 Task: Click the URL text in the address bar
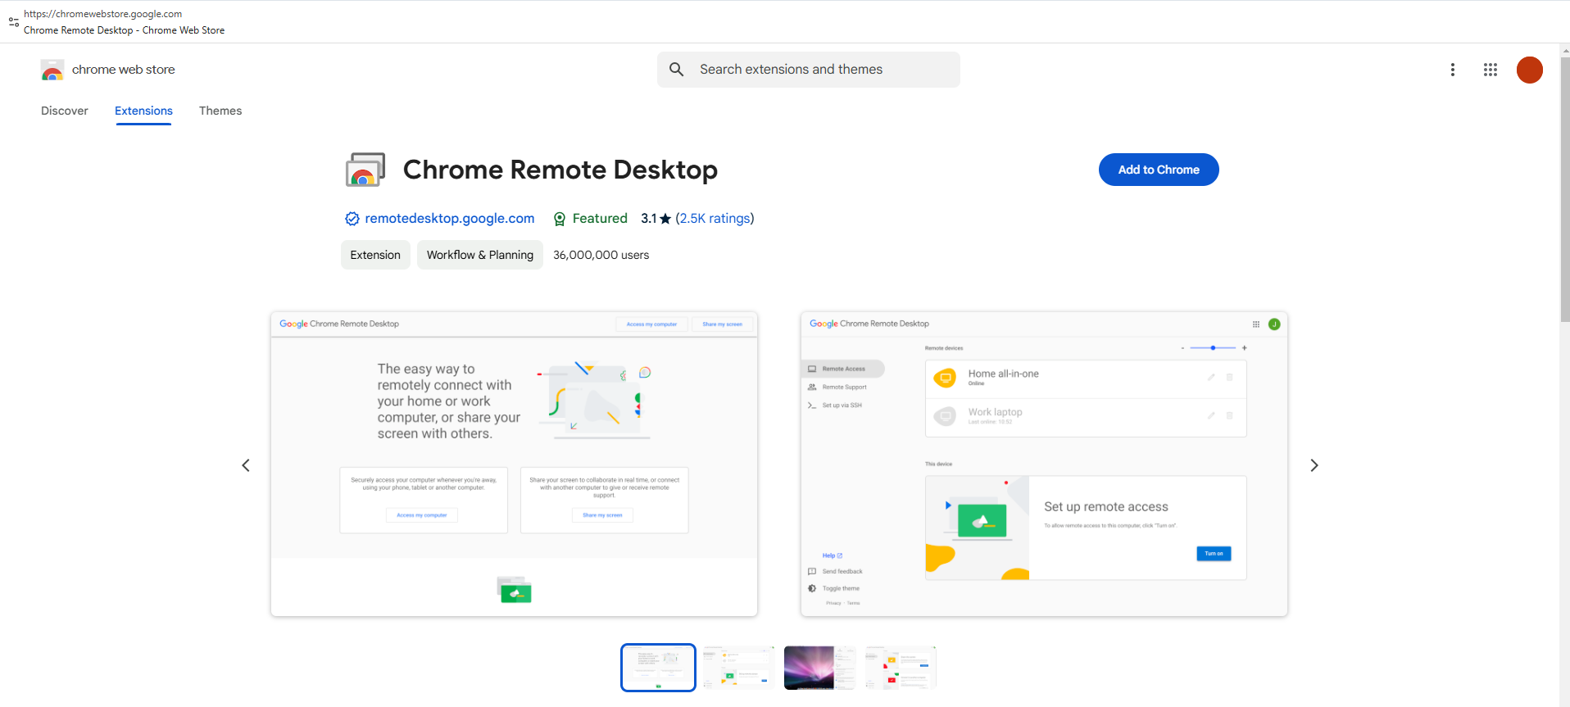[x=103, y=14]
